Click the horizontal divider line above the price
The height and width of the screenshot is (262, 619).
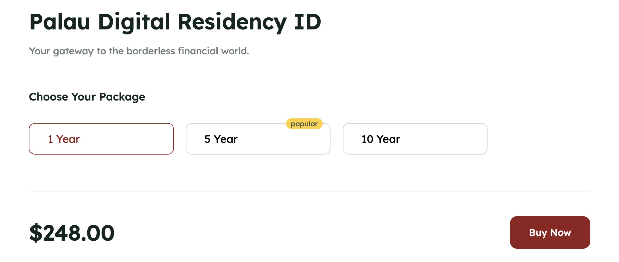click(x=309, y=191)
